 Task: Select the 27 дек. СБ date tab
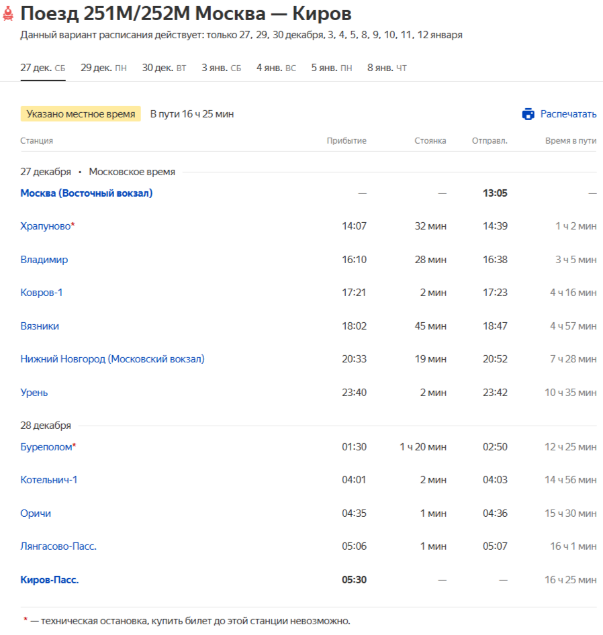pyautogui.click(x=43, y=68)
